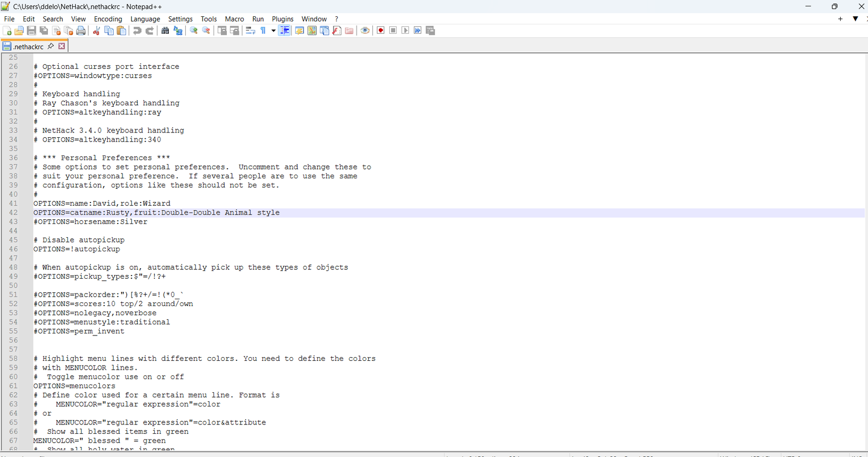
Task: Click the line #OPTIONS=windowtype:curses
Action: pos(93,76)
